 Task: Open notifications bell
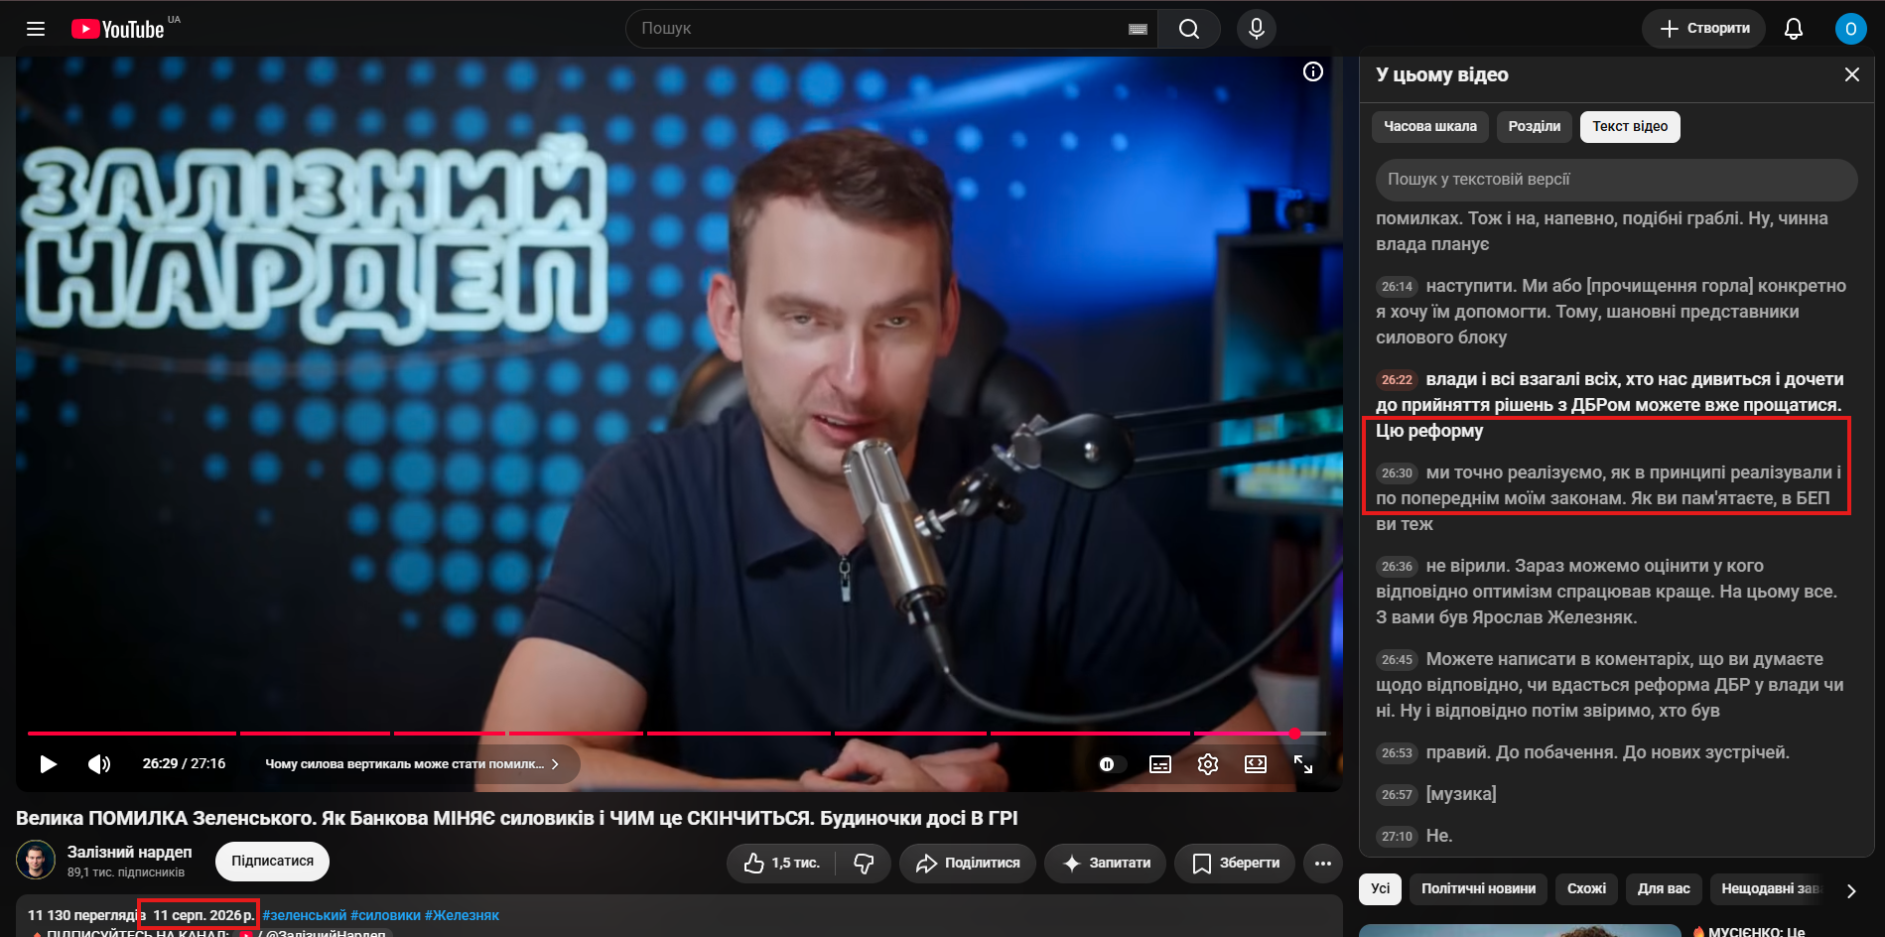click(x=1794, y=29)
